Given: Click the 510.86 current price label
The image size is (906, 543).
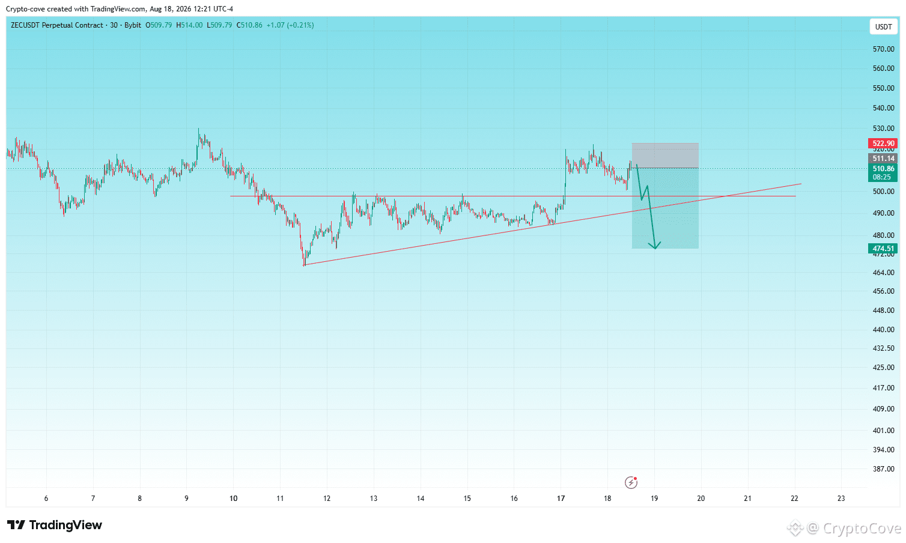Looking at the screenshot, I should pyautogui.click(x=883, y=169).
